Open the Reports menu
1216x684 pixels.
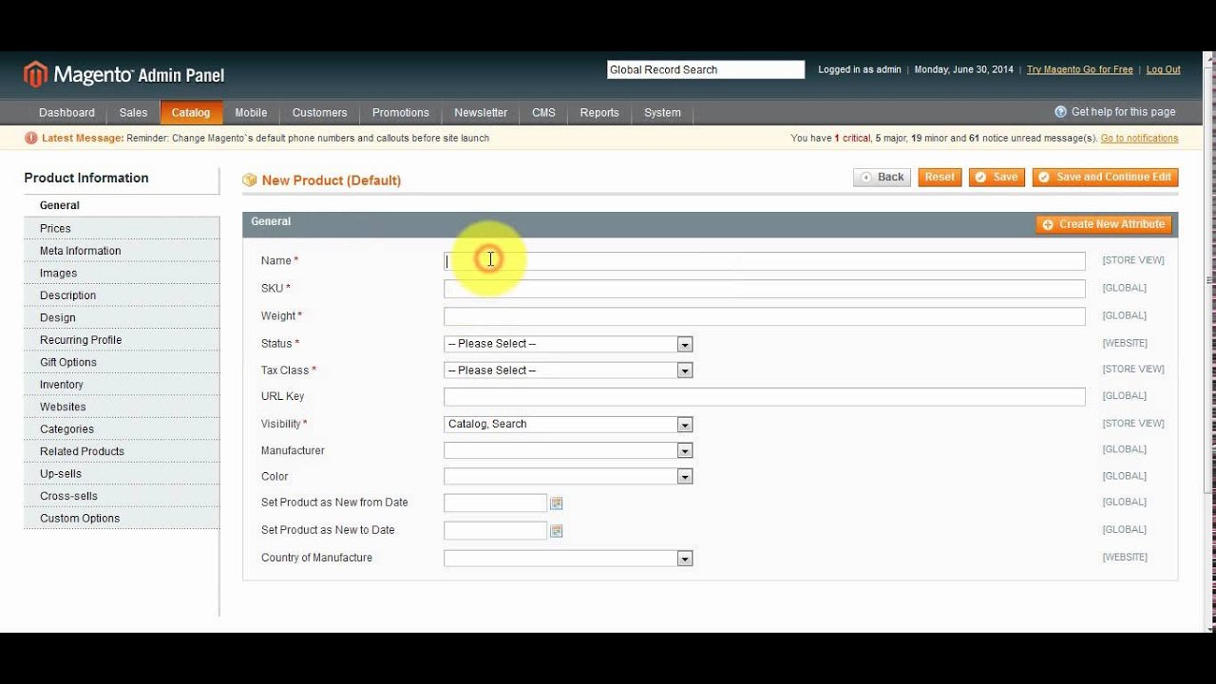coord(599,112)
